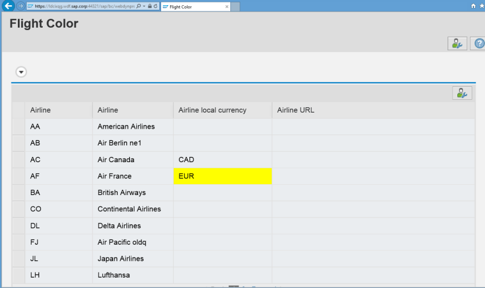This screenshot has height=288, width=485.
Task: Click the first Airline code column header
Action: tap(58, 110)
